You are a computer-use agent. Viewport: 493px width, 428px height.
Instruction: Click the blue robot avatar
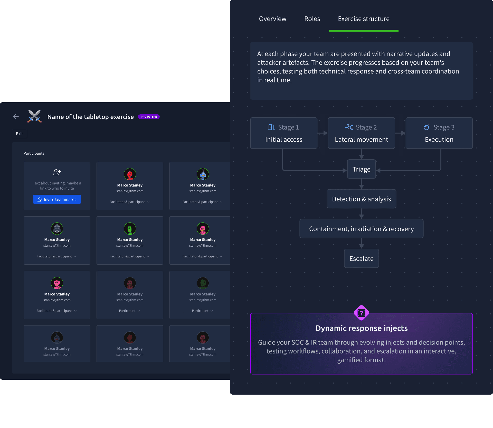[203, 174]
